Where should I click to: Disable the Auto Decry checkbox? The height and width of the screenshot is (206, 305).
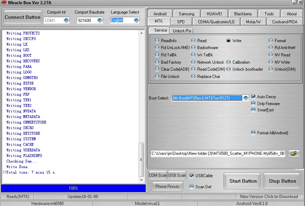[x=253, y=96]
